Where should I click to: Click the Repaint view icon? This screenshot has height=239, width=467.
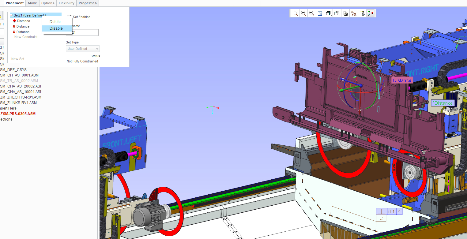pos(320,13)
